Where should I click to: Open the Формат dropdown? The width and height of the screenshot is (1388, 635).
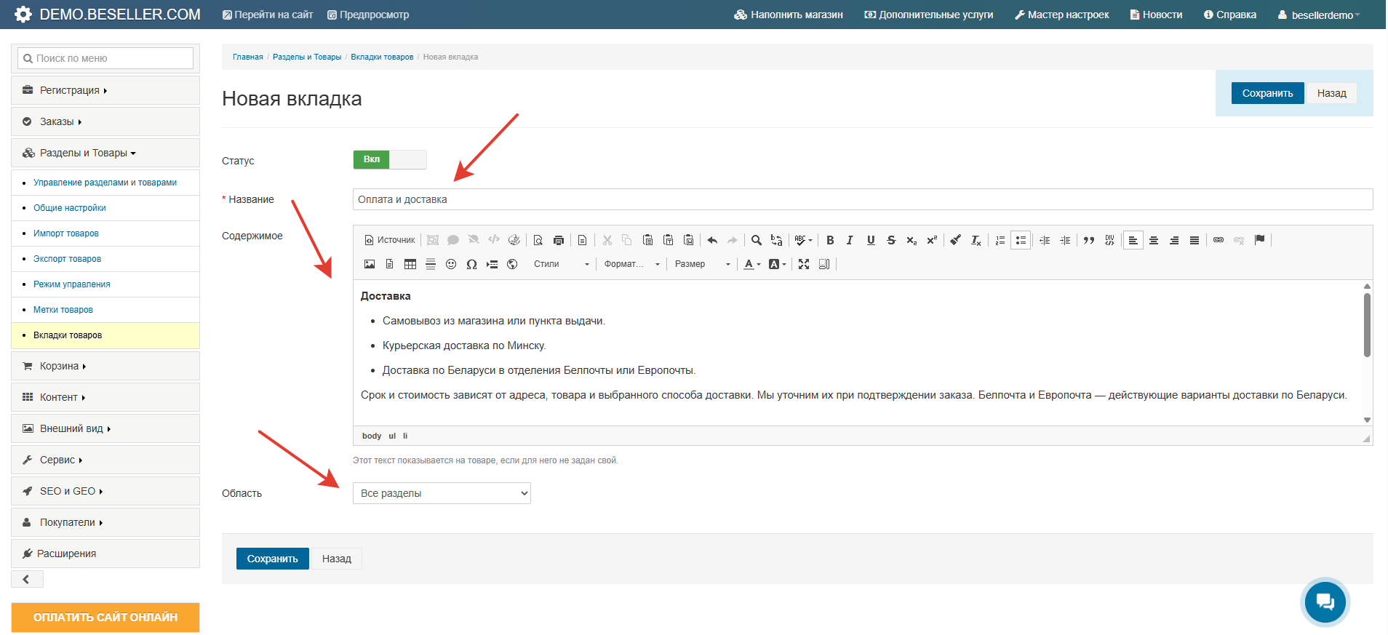[631, 264]
